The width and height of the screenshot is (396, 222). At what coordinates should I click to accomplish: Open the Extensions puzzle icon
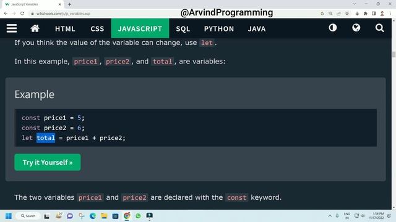pyautogui.click(x=366, y=14)
